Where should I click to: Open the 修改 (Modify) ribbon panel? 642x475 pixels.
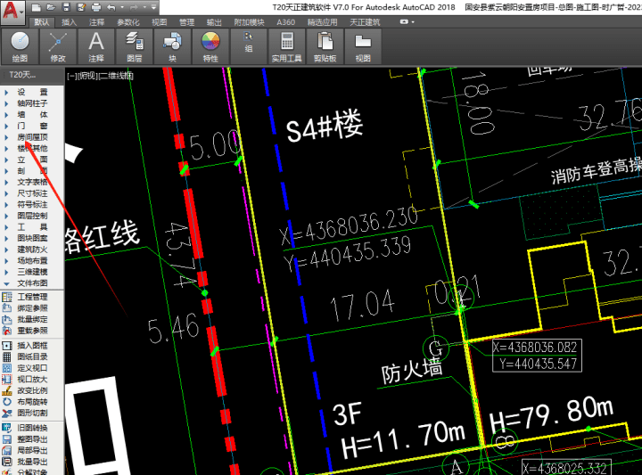(x=58, y=46)
